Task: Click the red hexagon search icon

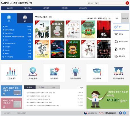Action: [127, 3]
